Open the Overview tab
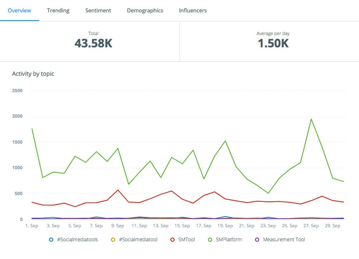The height and width of the screenshot is (259, 359). point(19,10)
